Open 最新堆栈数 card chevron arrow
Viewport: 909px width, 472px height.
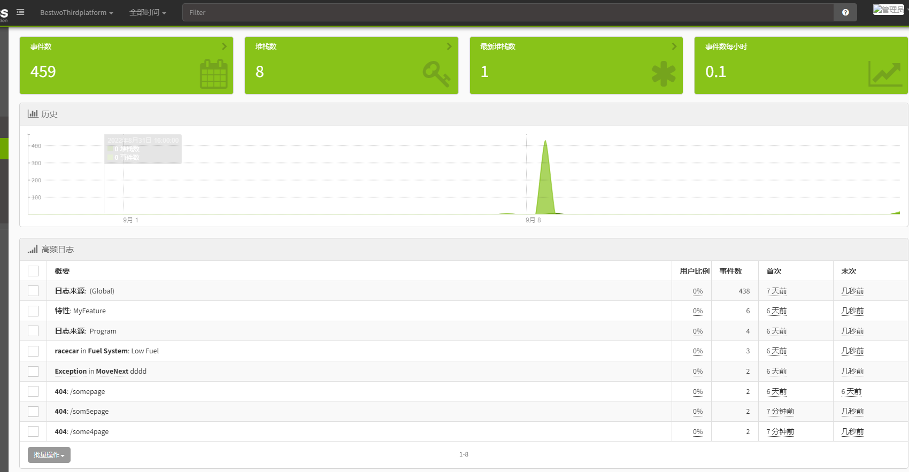(674, 47)
